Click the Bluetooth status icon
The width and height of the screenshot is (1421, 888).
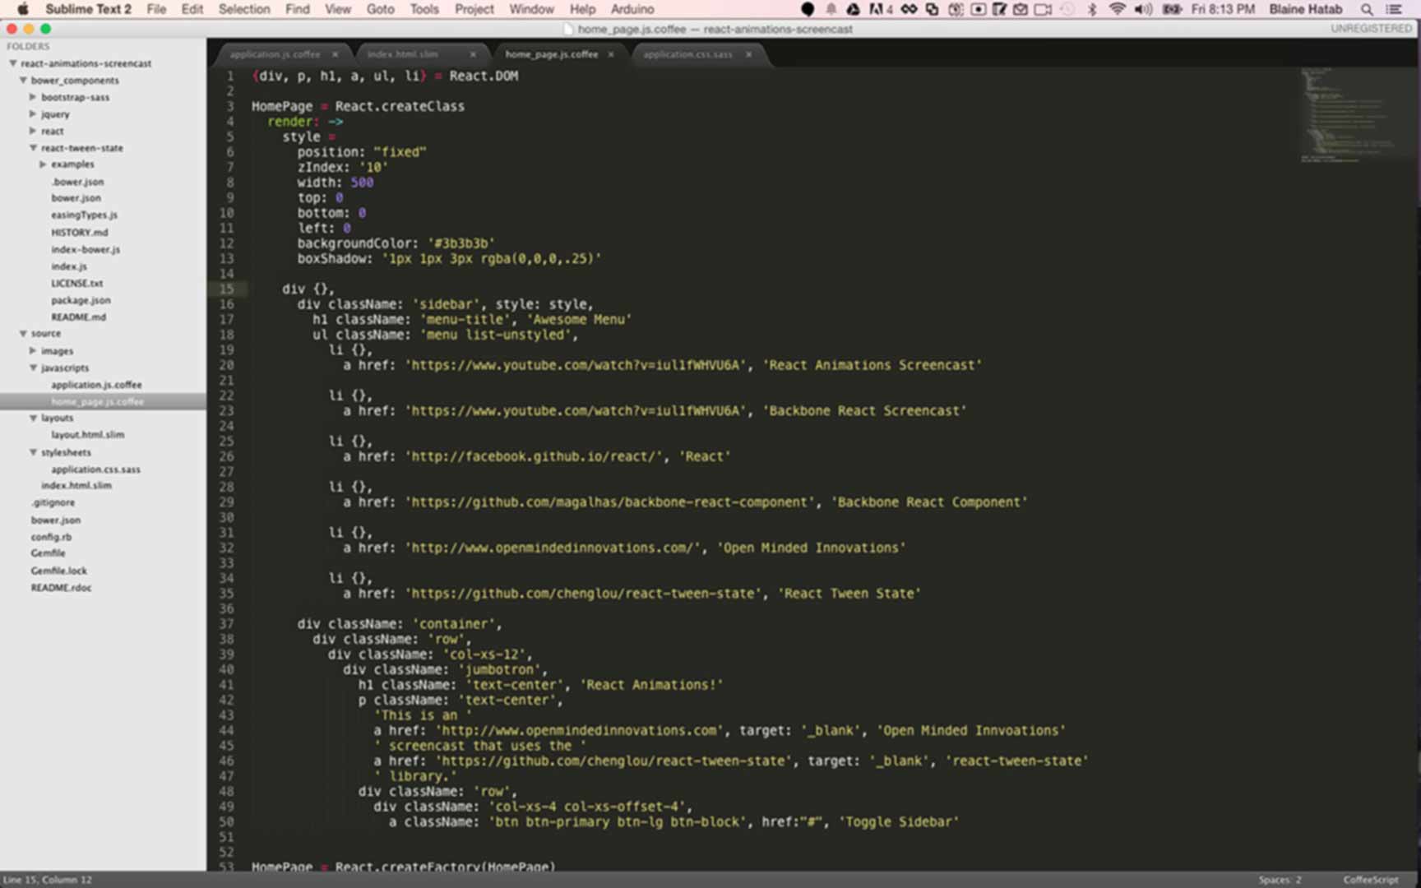click(1092, 9)
